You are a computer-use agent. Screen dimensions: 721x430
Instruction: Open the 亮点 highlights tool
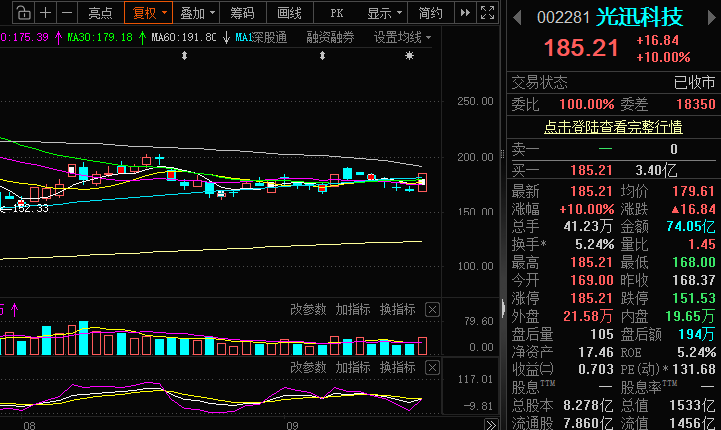(x=100, y=13)
